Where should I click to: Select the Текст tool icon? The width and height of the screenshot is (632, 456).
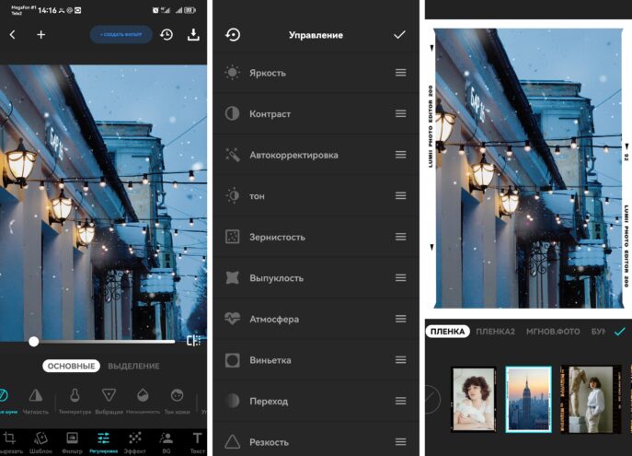[x=197, y=441]
